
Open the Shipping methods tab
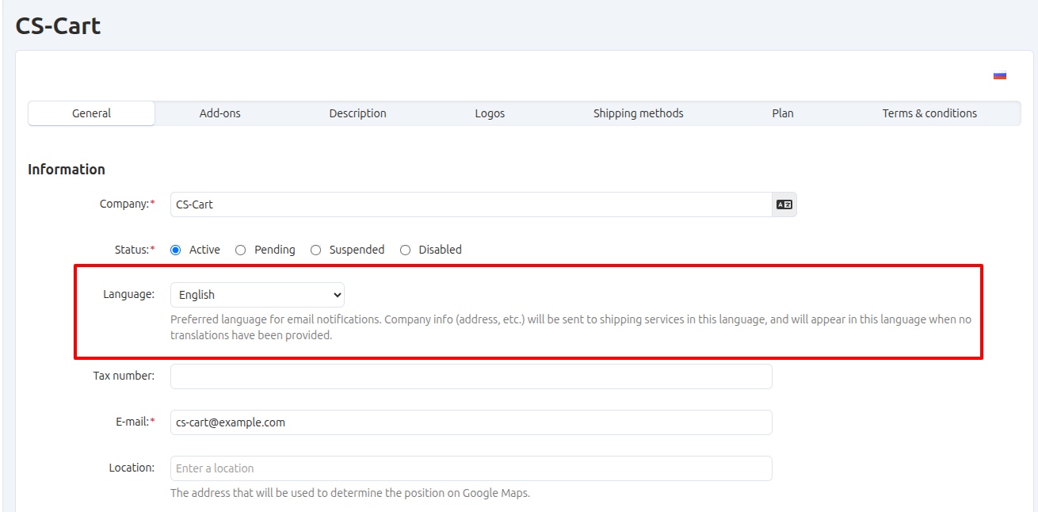click(639, 113)
